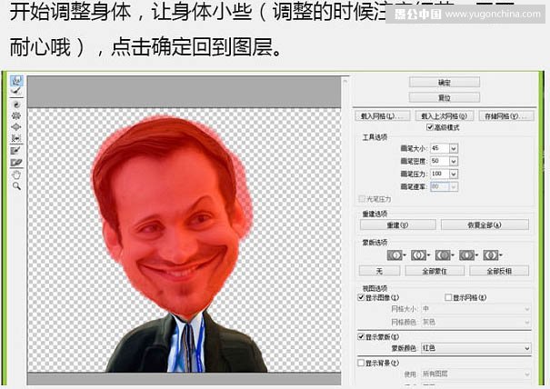Open the second mask option (Add to Selection) icon
This screenshot has width=550, height=389.
(420, 255)
